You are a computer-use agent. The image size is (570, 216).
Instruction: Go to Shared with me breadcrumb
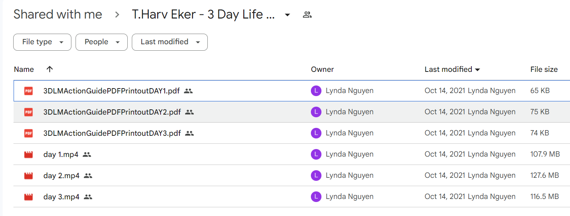pyautogui.click(x=58, y=15)
